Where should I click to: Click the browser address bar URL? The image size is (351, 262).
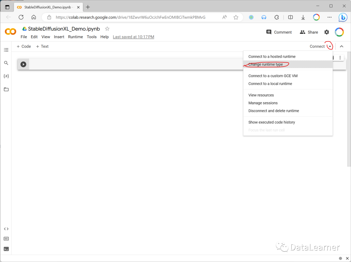point(131,17)
